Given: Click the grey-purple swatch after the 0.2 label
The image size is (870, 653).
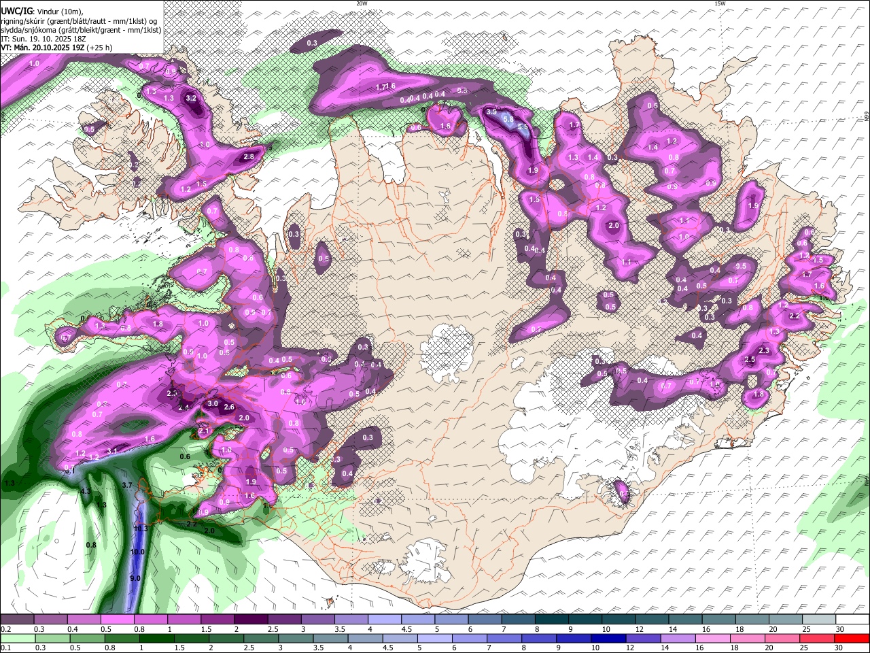Looking at the screenshot, I should pyautogui.click(x=18, y=620).
